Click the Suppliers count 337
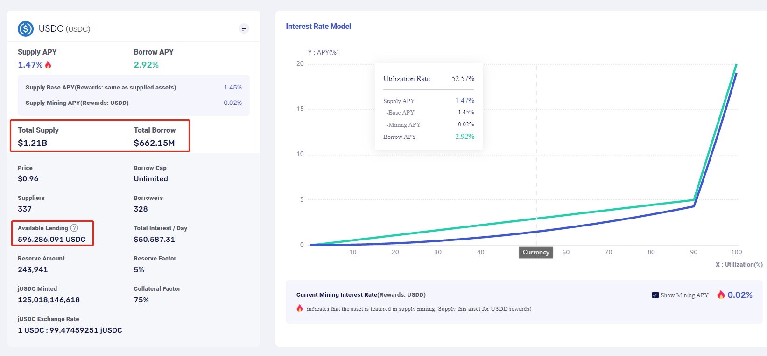Screen dimensions: 767x356 (x=25, y=209)
